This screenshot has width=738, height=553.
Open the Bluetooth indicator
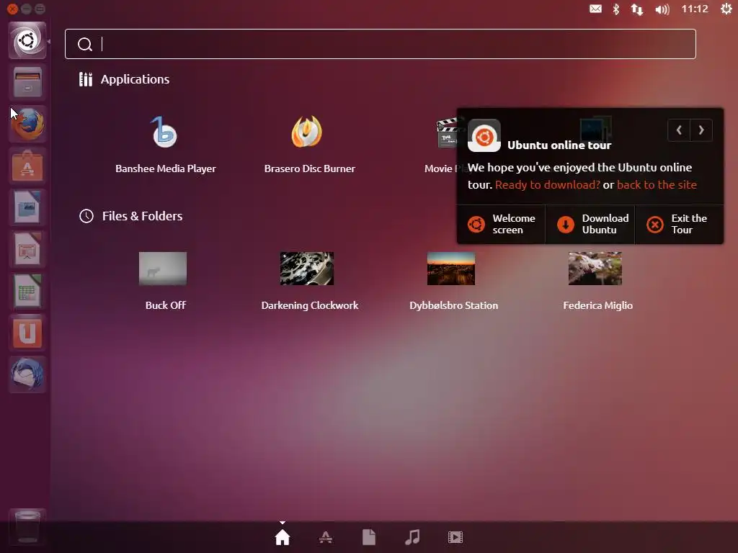point(615,9)
